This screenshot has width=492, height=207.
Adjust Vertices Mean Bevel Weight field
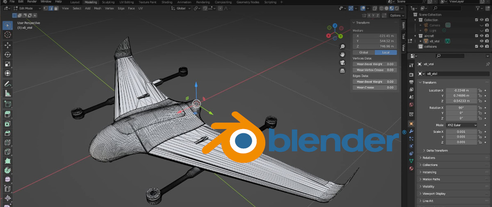click(375, 64)
